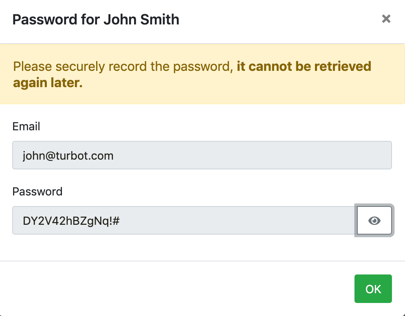Image resolution: width=405 pixels, height=316 pixels.
Task: Click the word 'password,' in the warning message
Action: coord(203,67)
